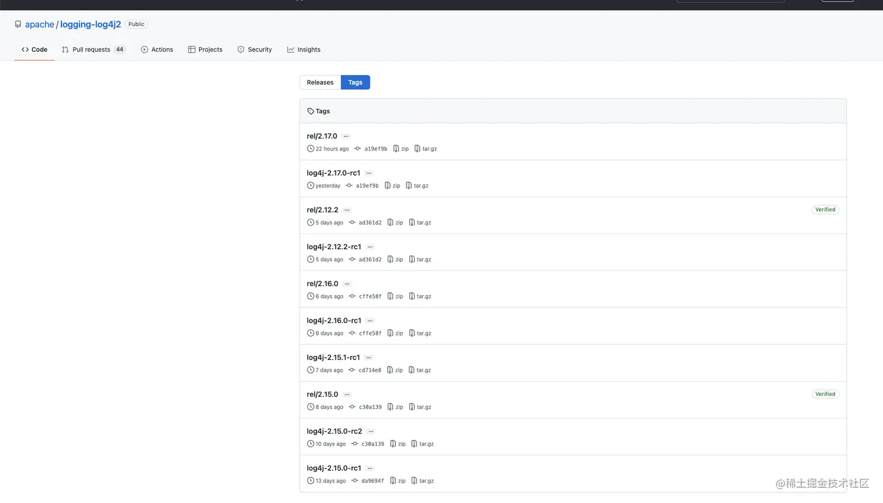Viewport: 883px width, 503px height.
Task: Open the rel/2.16.0 tag
Action: coord(322,284)
